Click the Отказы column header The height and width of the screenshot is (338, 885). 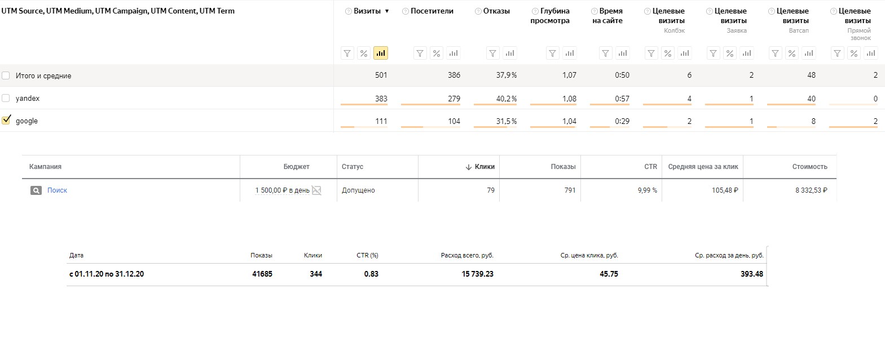pyautogui.click(x=496, y=11)
